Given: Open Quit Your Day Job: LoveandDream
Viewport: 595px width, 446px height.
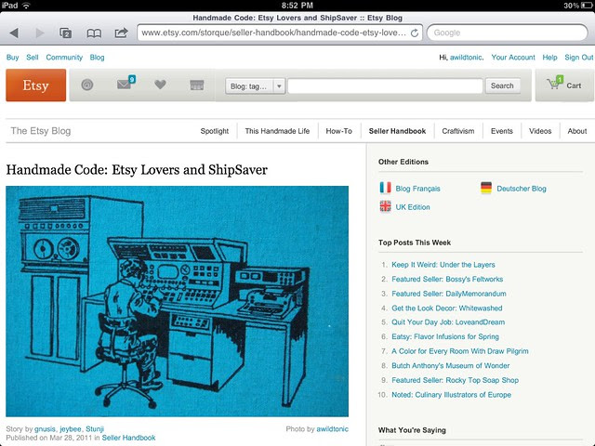Looking at the screenshot, I should pos(448,322).
